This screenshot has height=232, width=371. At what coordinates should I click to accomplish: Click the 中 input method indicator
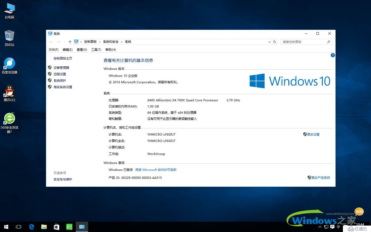[339, 227]
